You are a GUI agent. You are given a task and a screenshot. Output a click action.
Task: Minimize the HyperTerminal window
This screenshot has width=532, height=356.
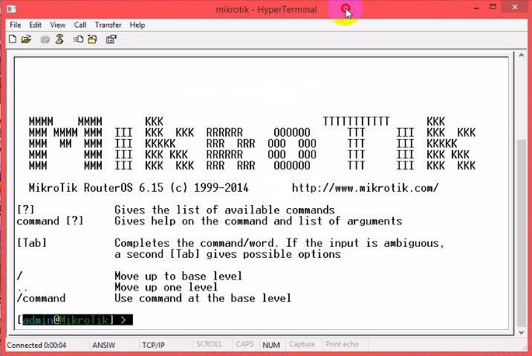[x=476, y=7]
